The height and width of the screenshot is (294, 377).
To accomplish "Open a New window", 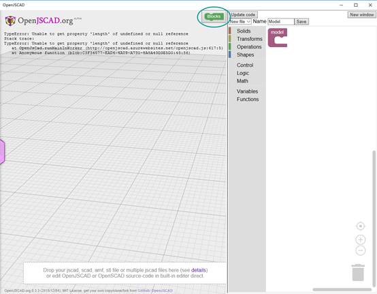I will pos(361,15).
